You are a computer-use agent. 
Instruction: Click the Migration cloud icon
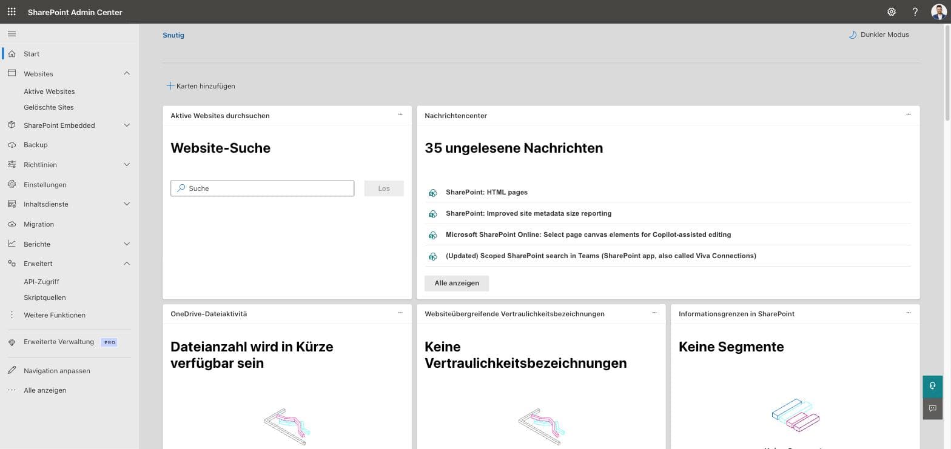coord(12,224)
